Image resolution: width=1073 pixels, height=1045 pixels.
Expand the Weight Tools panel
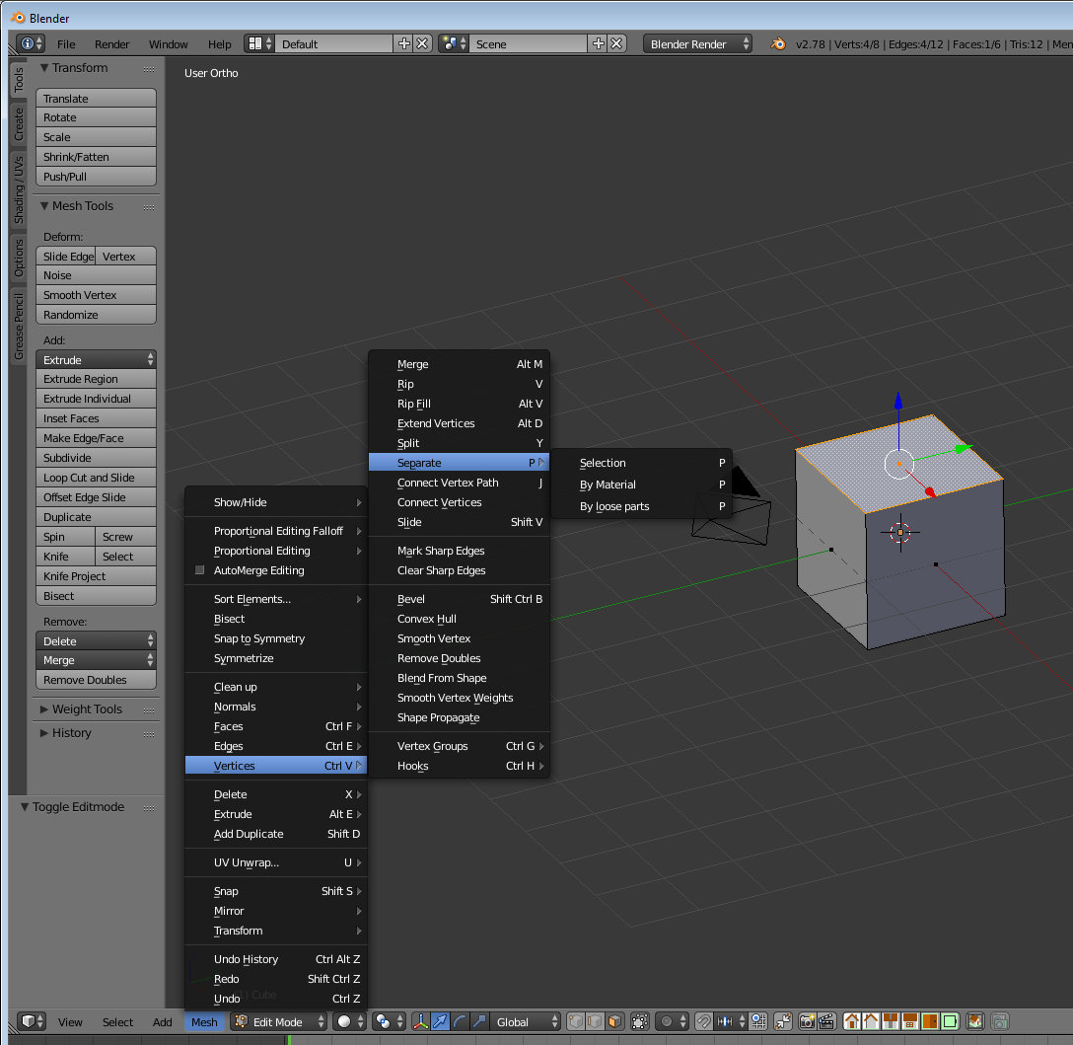pos(87,709)
